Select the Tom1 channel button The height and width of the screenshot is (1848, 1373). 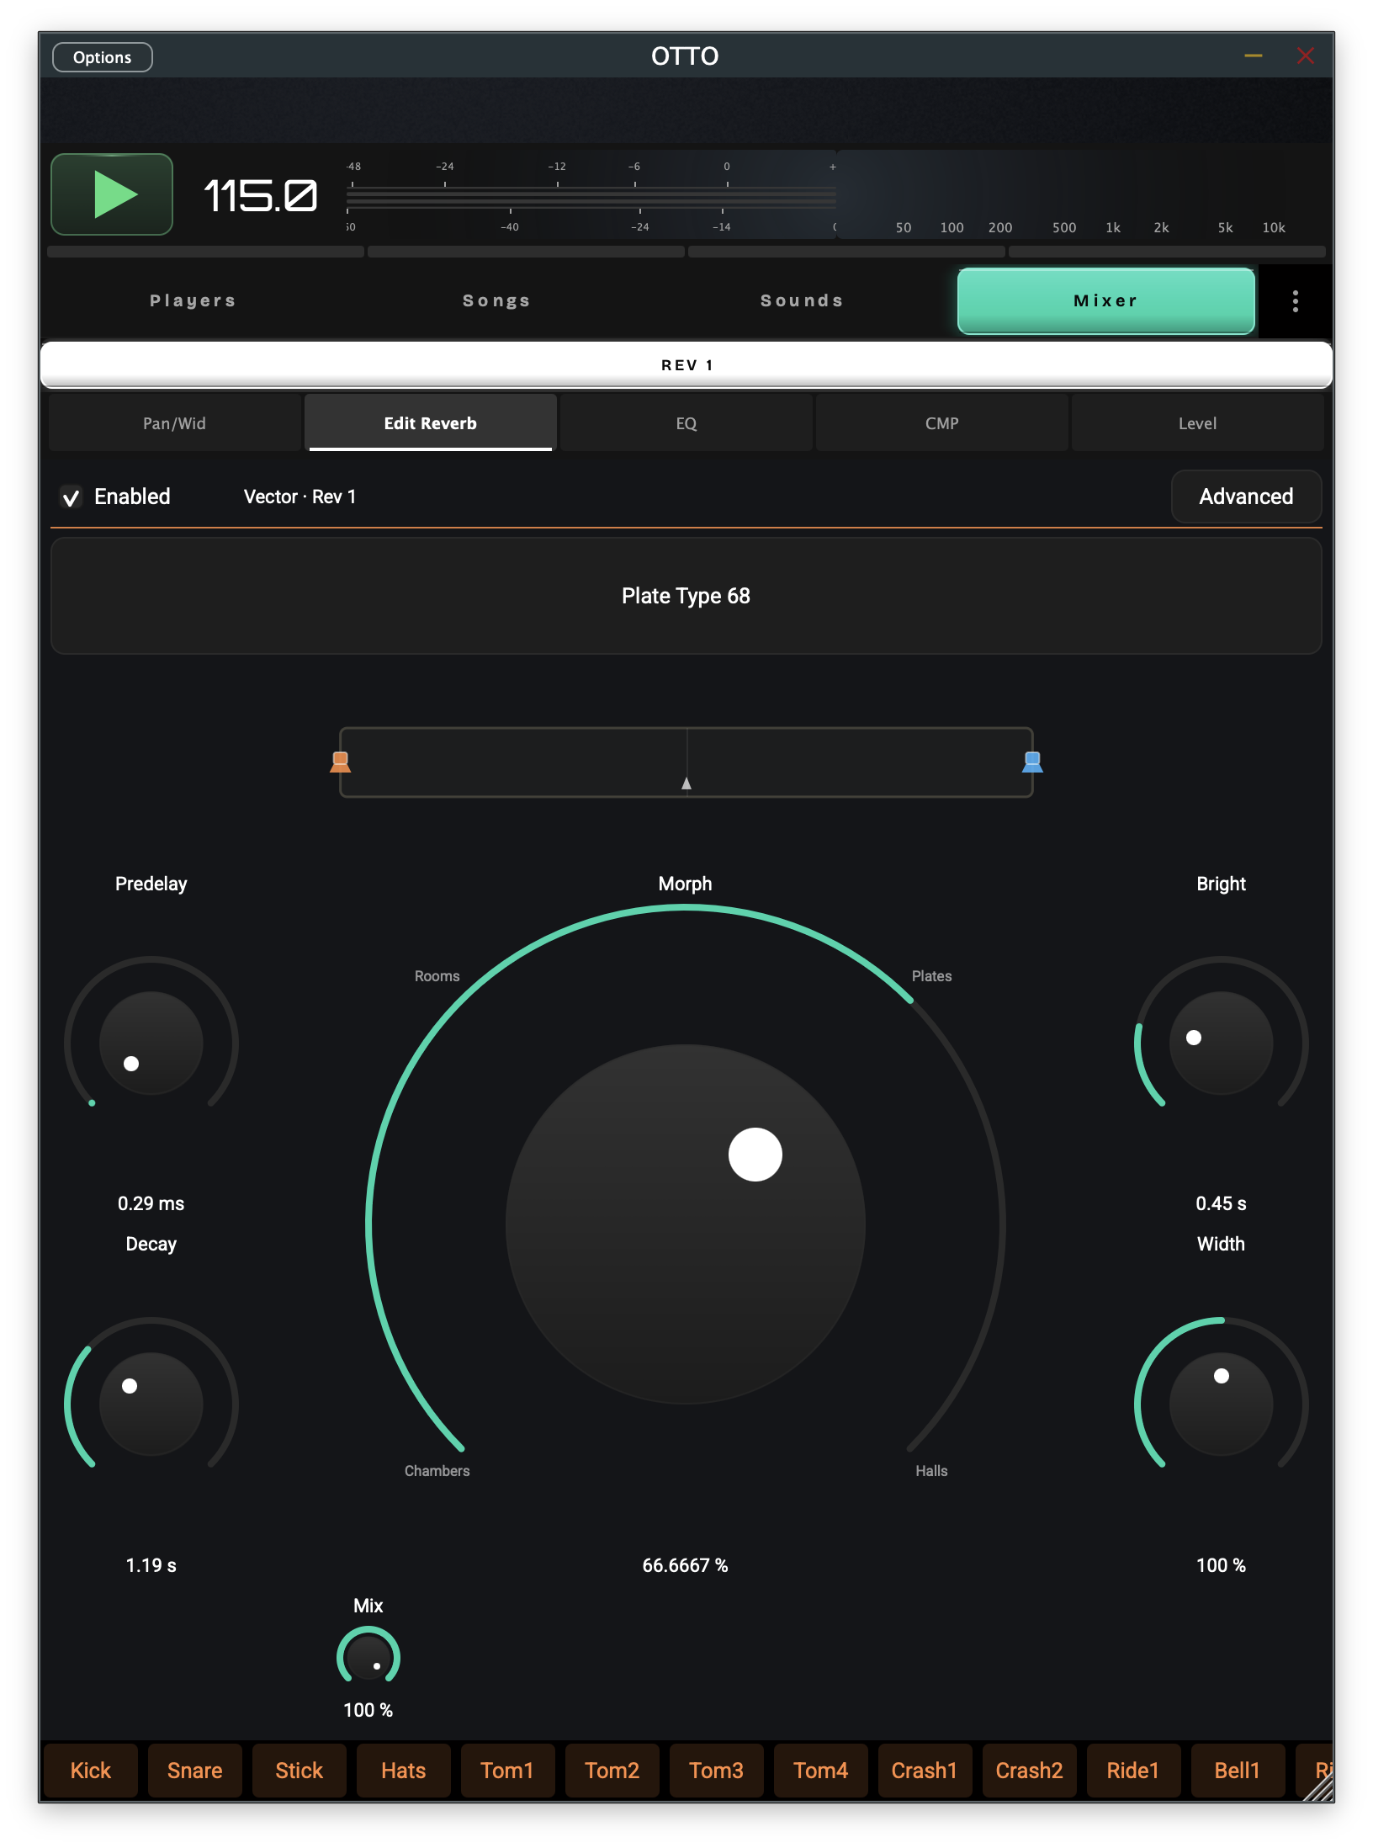(x=507, y=1771)
